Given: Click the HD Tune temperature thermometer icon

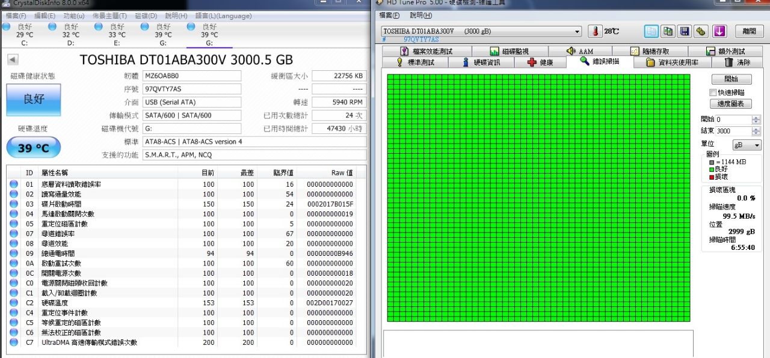Looking at the screenshot, I should pos(595,31).
